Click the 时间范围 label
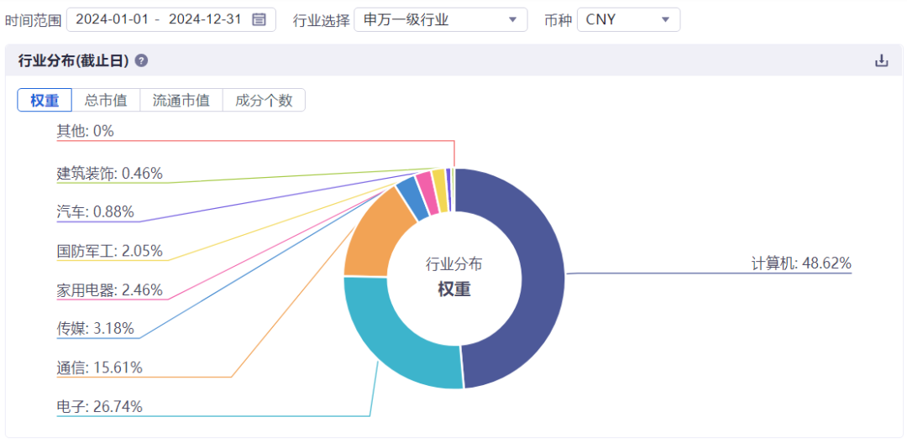The image size is (907, 443). pyautogui.click(x=33, y=21)
